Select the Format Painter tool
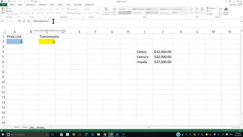This screenshot has width=243, height=137. pos(12,14)
